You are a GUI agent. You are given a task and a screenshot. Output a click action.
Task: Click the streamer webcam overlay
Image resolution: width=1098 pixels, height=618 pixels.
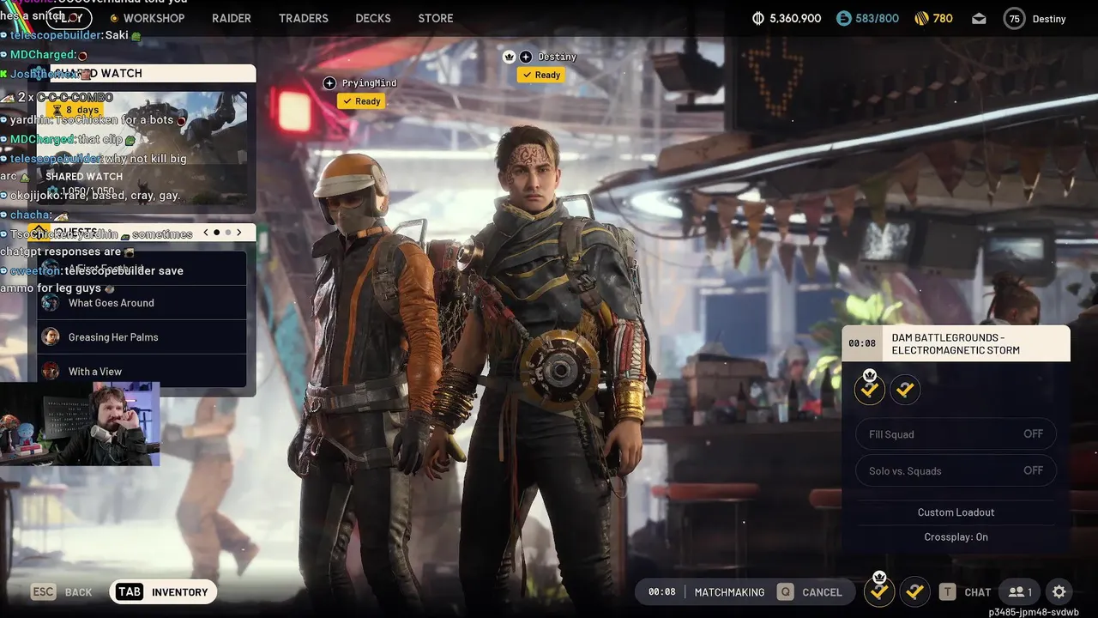[80, 424]
